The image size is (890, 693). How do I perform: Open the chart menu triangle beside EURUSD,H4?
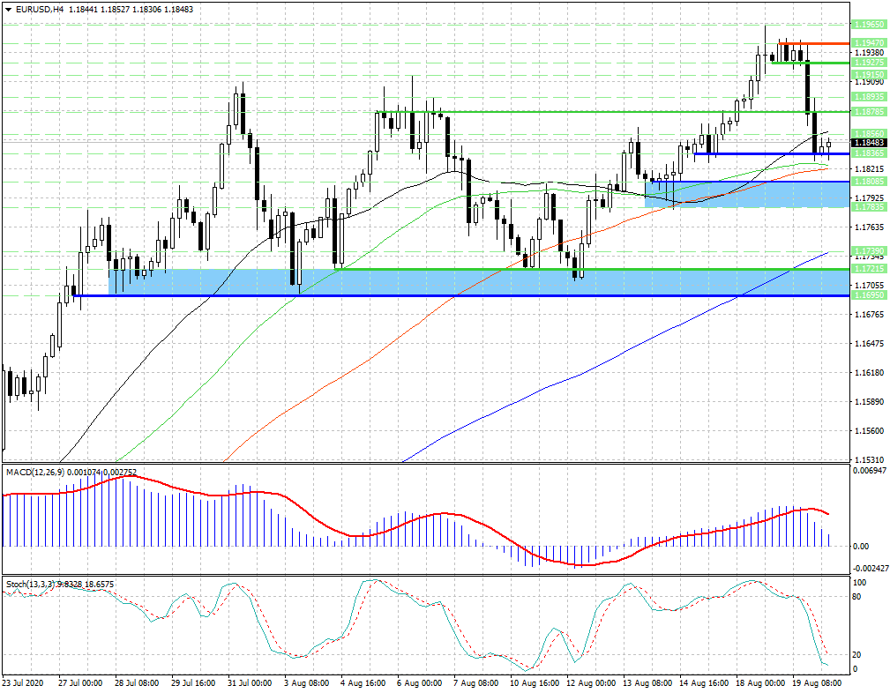[x=8, y=9]
